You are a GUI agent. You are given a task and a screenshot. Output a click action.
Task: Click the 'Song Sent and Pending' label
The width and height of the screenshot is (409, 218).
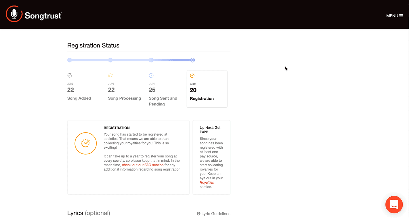163,101
